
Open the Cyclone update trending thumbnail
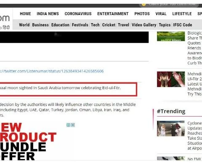tap(171, 128)
